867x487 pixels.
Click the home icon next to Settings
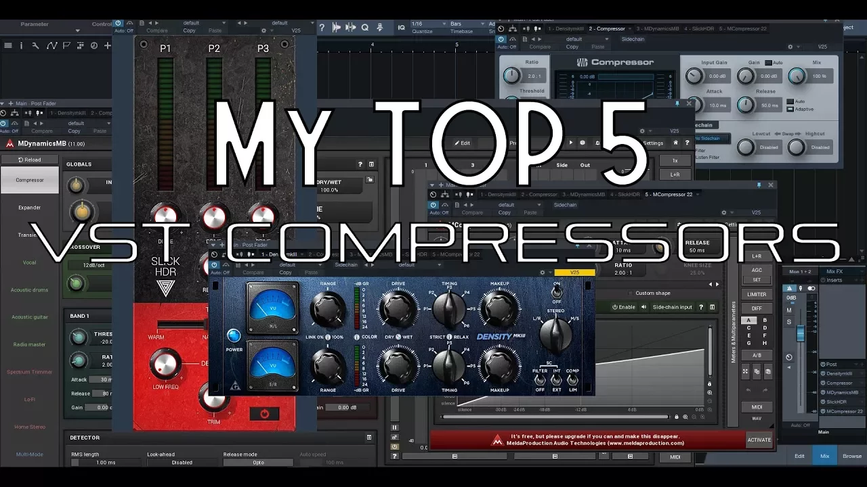(x=675, y=143)
